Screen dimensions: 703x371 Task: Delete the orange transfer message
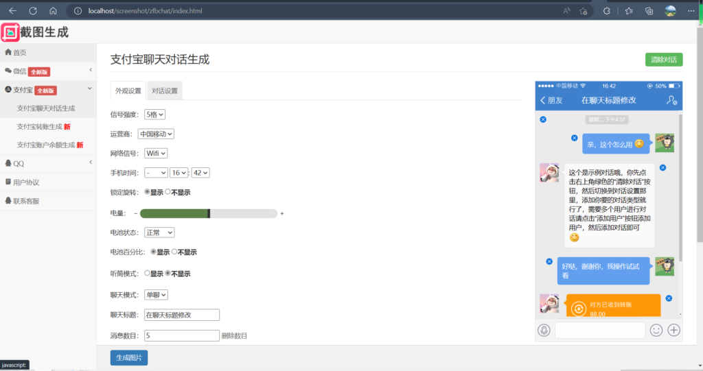669,298
